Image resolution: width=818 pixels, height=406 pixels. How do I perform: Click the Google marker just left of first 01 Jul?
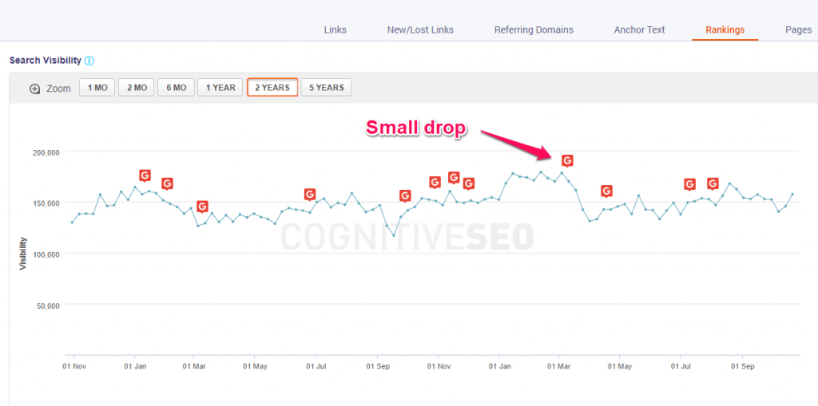click(309, 194)
